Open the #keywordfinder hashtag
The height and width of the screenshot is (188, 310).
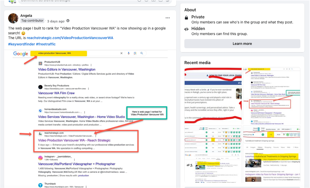pos(21,44)
